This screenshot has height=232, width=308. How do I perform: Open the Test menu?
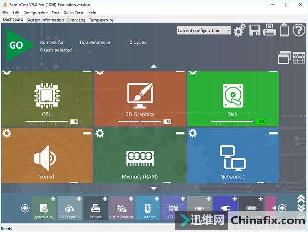pos(55,13)
